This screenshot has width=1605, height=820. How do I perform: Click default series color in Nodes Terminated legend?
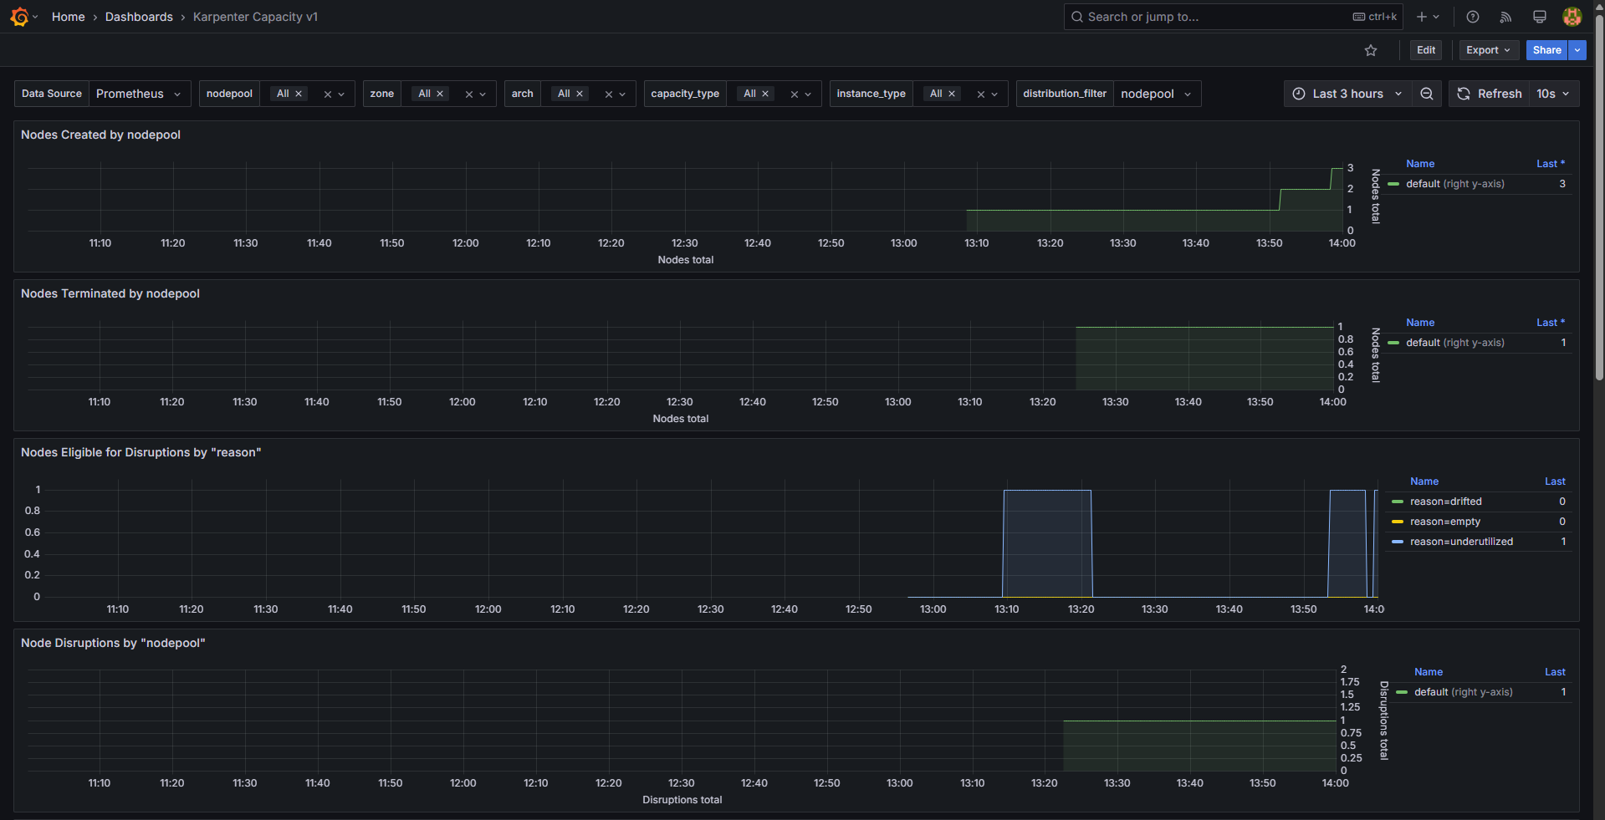(1393, 343)
